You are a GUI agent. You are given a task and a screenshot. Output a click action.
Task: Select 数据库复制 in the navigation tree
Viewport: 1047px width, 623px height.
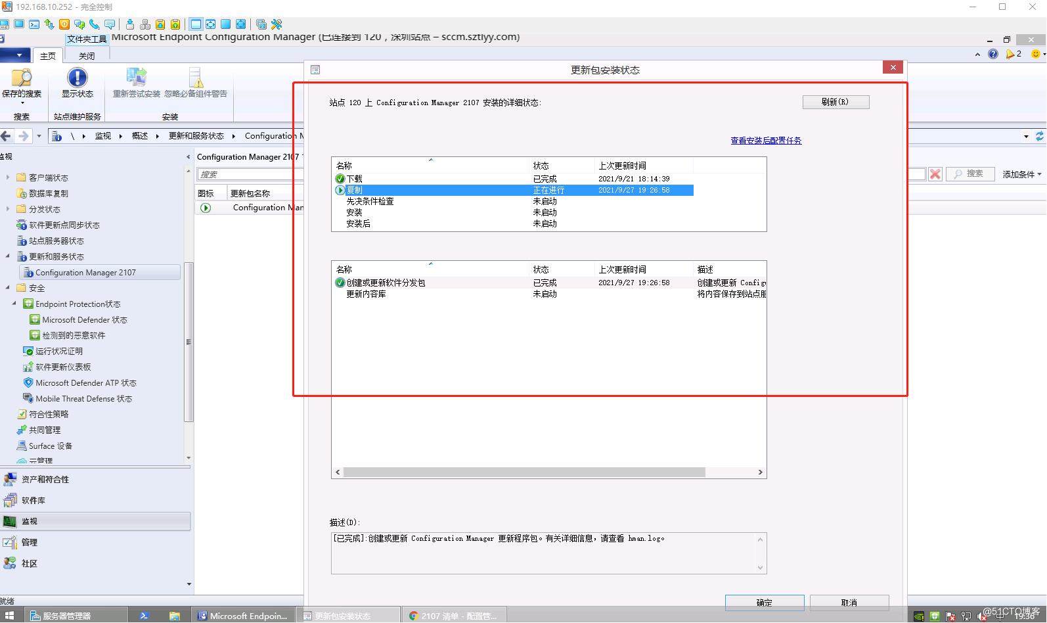point(48,194)
